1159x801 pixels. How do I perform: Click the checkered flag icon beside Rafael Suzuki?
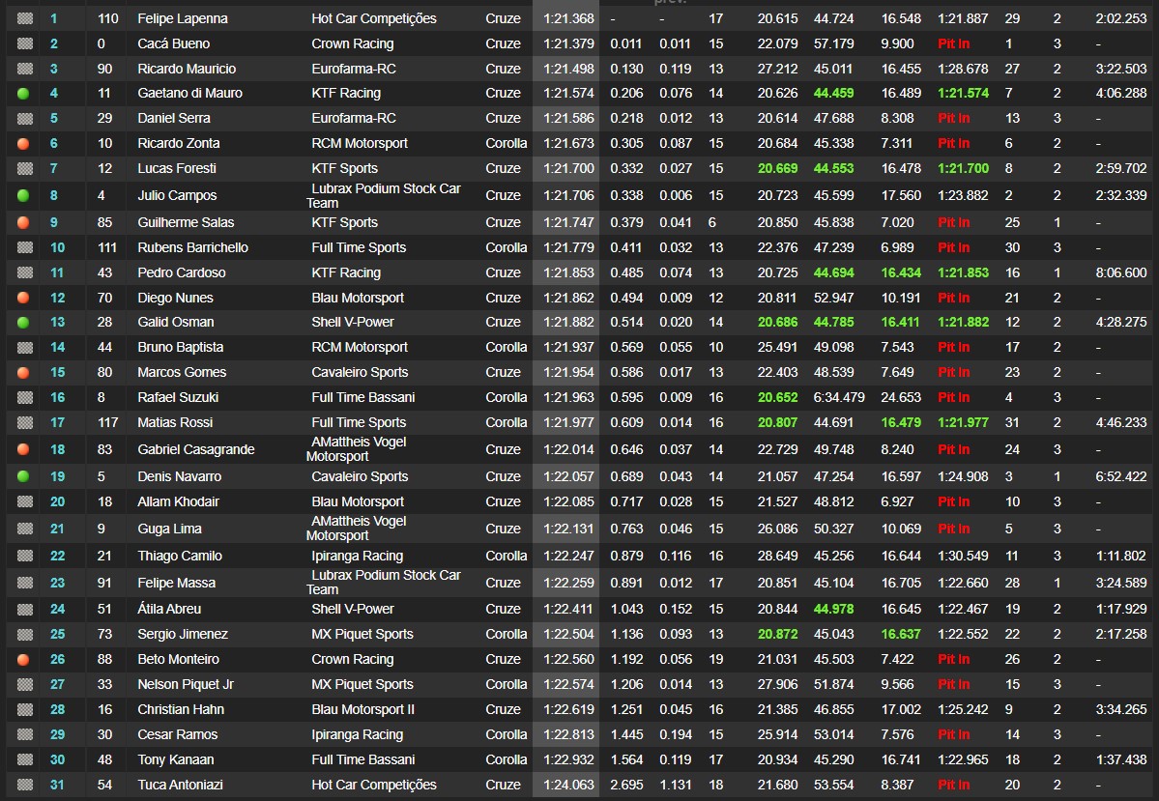coord(25,397)
